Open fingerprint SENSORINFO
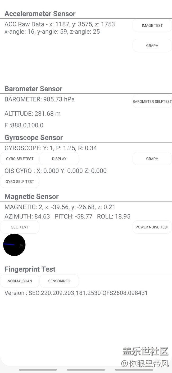Image resolution: width=172 pixels, height=373 pixels. (59, 281)
